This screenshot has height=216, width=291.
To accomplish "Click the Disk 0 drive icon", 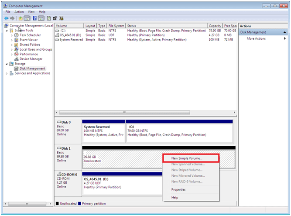I will point(59,122).
